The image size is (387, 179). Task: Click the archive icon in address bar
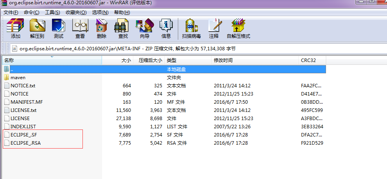tap(14, 48)
